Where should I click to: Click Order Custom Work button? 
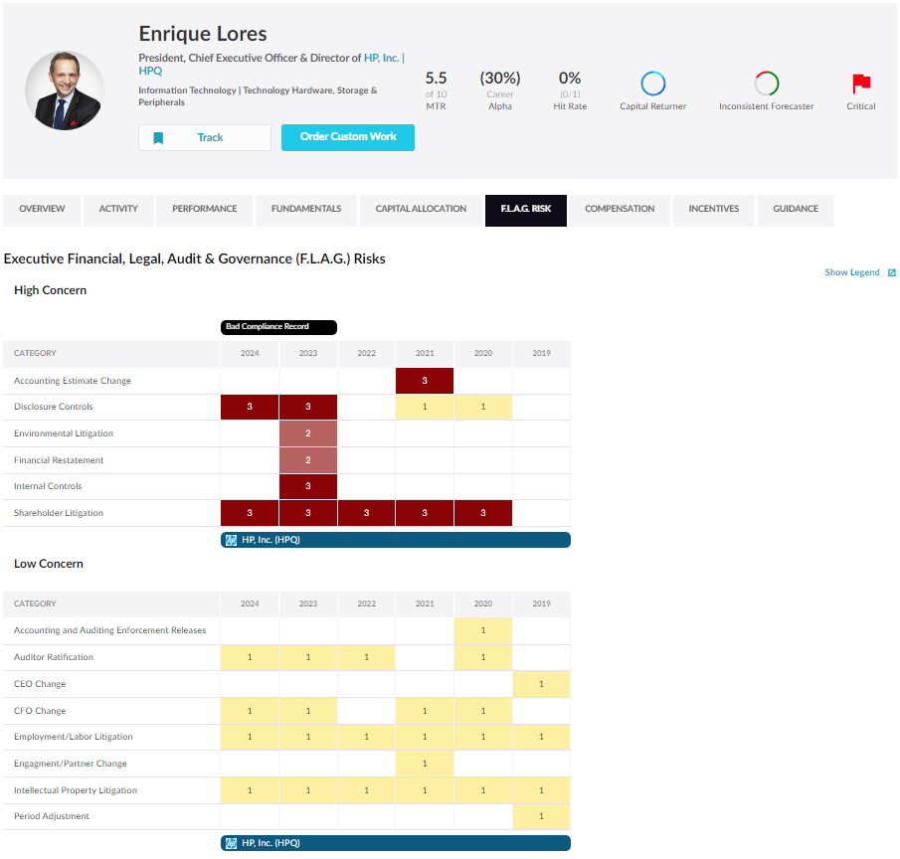pyautogui.click(x=348, y=137)
